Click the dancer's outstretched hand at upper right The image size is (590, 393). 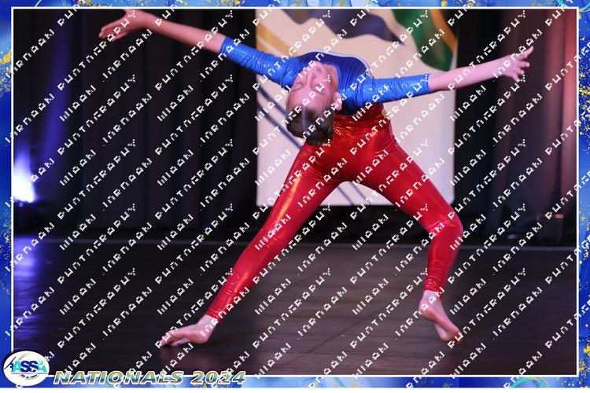click(x=515, y=64)
